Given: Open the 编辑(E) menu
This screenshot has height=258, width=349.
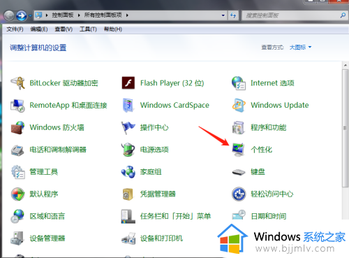Looking at the screenshot, I should (39, 29).
